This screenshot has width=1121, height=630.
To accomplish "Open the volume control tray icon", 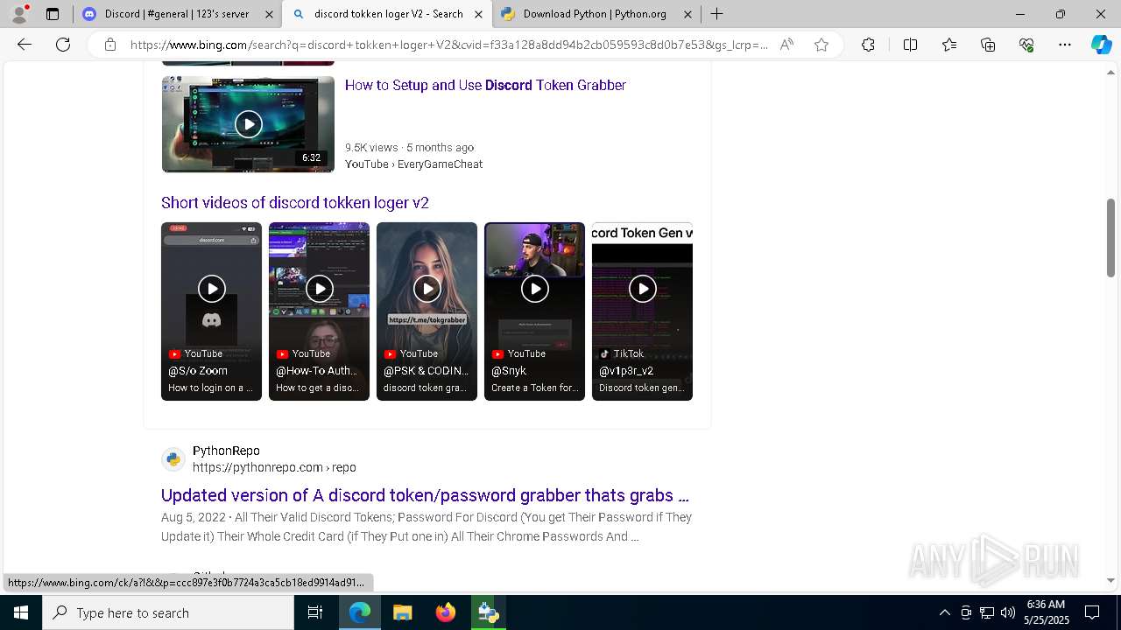I will tap(1007, 612).
